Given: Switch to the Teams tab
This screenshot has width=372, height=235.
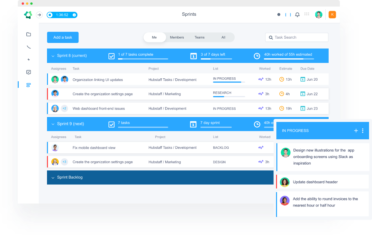Looking at the screenshot, I should click(x=199, y=37).
